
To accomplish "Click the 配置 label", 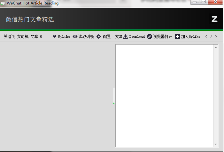I will click(x=107, y=37).
